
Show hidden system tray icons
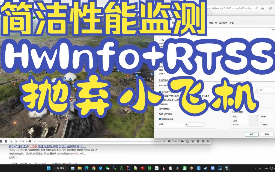(x=255, y=168)
